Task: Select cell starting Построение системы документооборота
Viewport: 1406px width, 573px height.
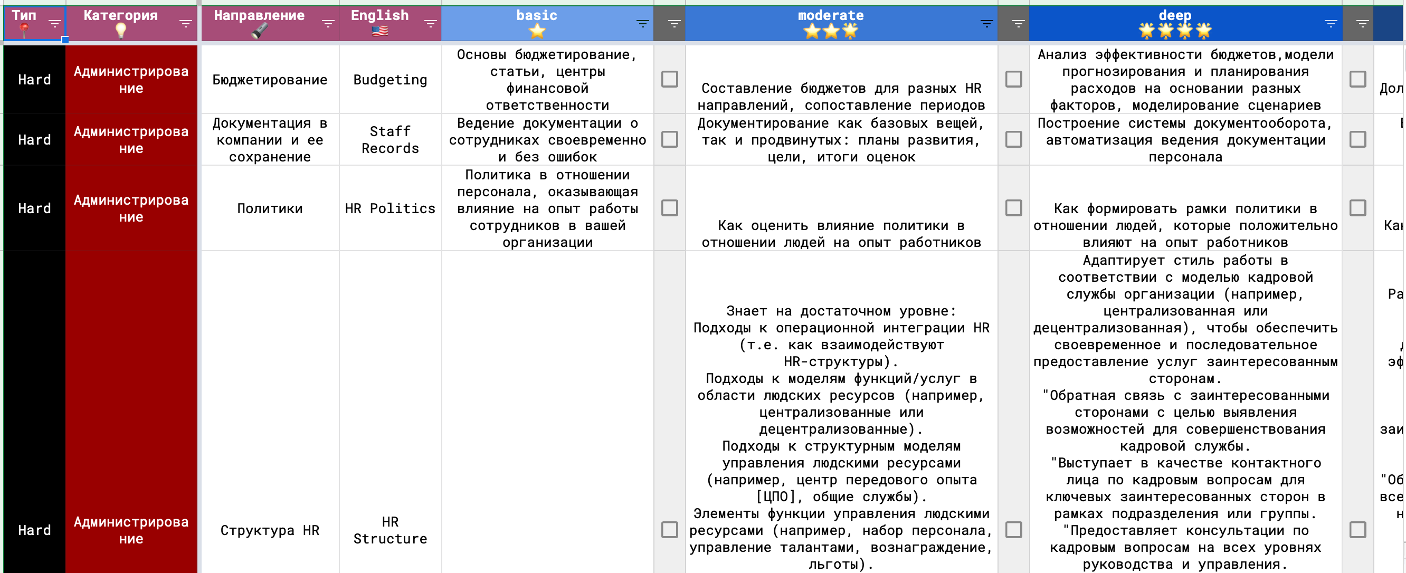Action: point(1185,139)
